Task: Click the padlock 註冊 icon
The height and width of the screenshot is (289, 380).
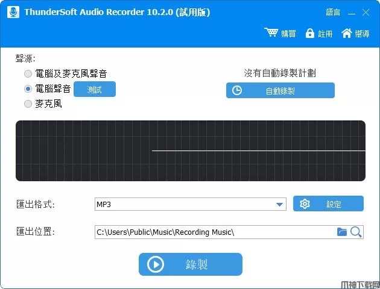Action: [309, 33]
